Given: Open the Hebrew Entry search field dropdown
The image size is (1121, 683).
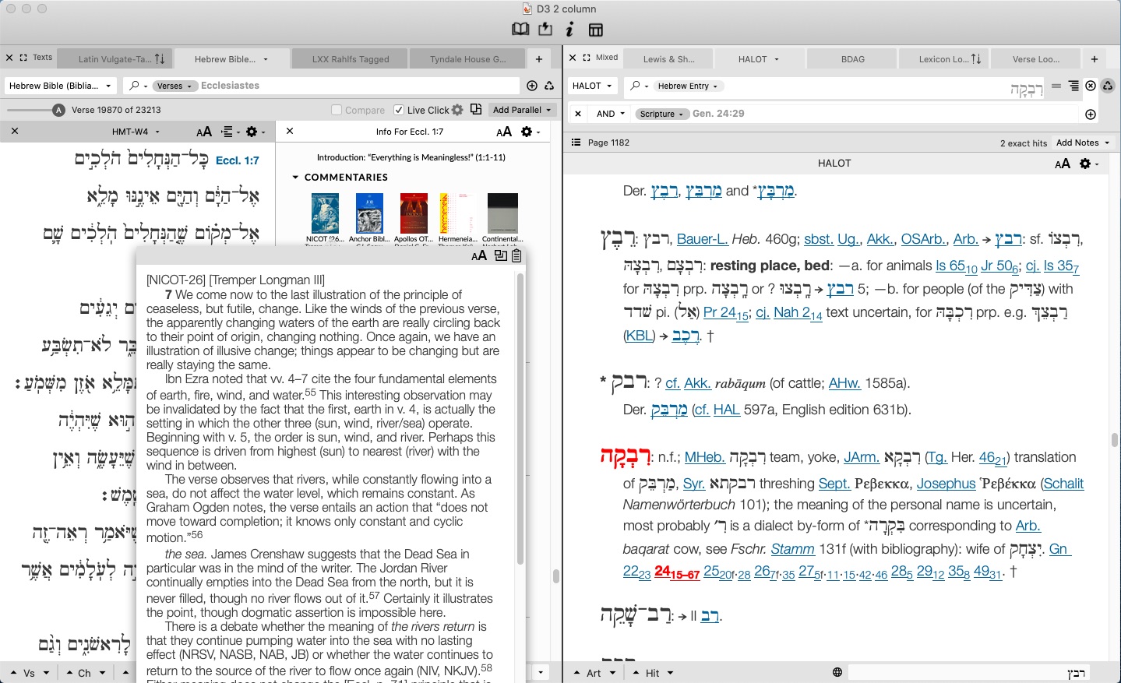Looking at the screenshot, I should click(x=686, y=86).
